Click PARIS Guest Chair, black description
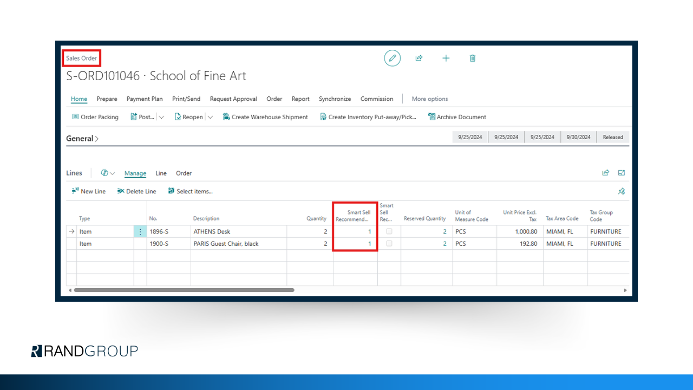The width and height of the screenshot is (693, 390). coord(238,244)
